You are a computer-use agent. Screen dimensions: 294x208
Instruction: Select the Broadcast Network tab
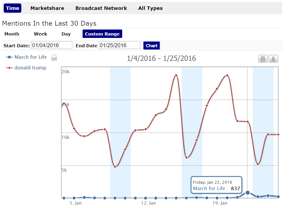(x=101, y=8)
